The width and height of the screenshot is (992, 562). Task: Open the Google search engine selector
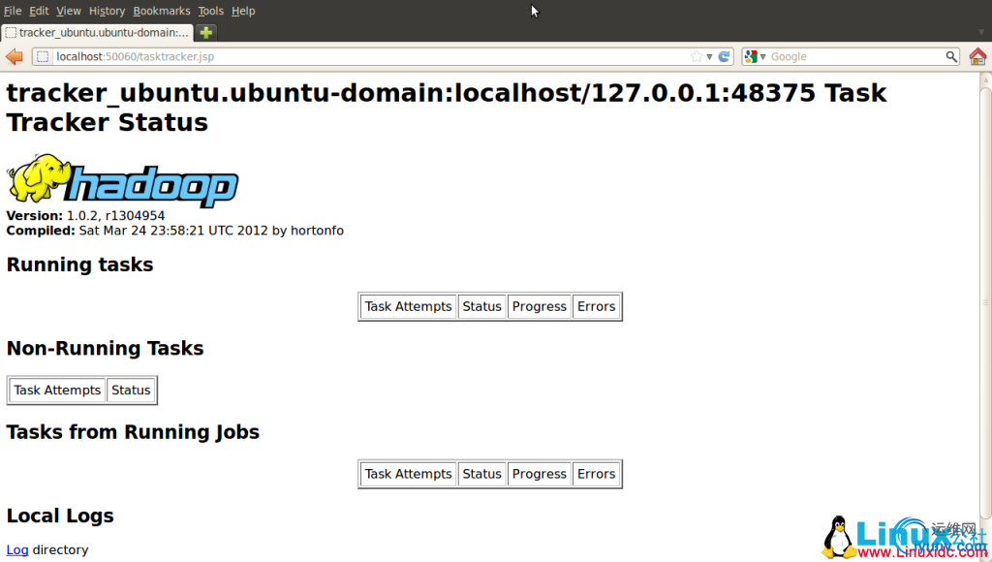pos(755,57)
